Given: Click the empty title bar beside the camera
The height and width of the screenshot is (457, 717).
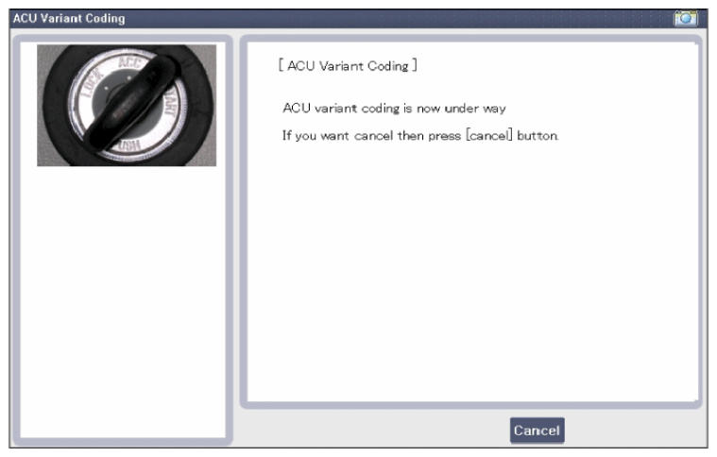Looking at the screenshot, I should pos(398,18).
